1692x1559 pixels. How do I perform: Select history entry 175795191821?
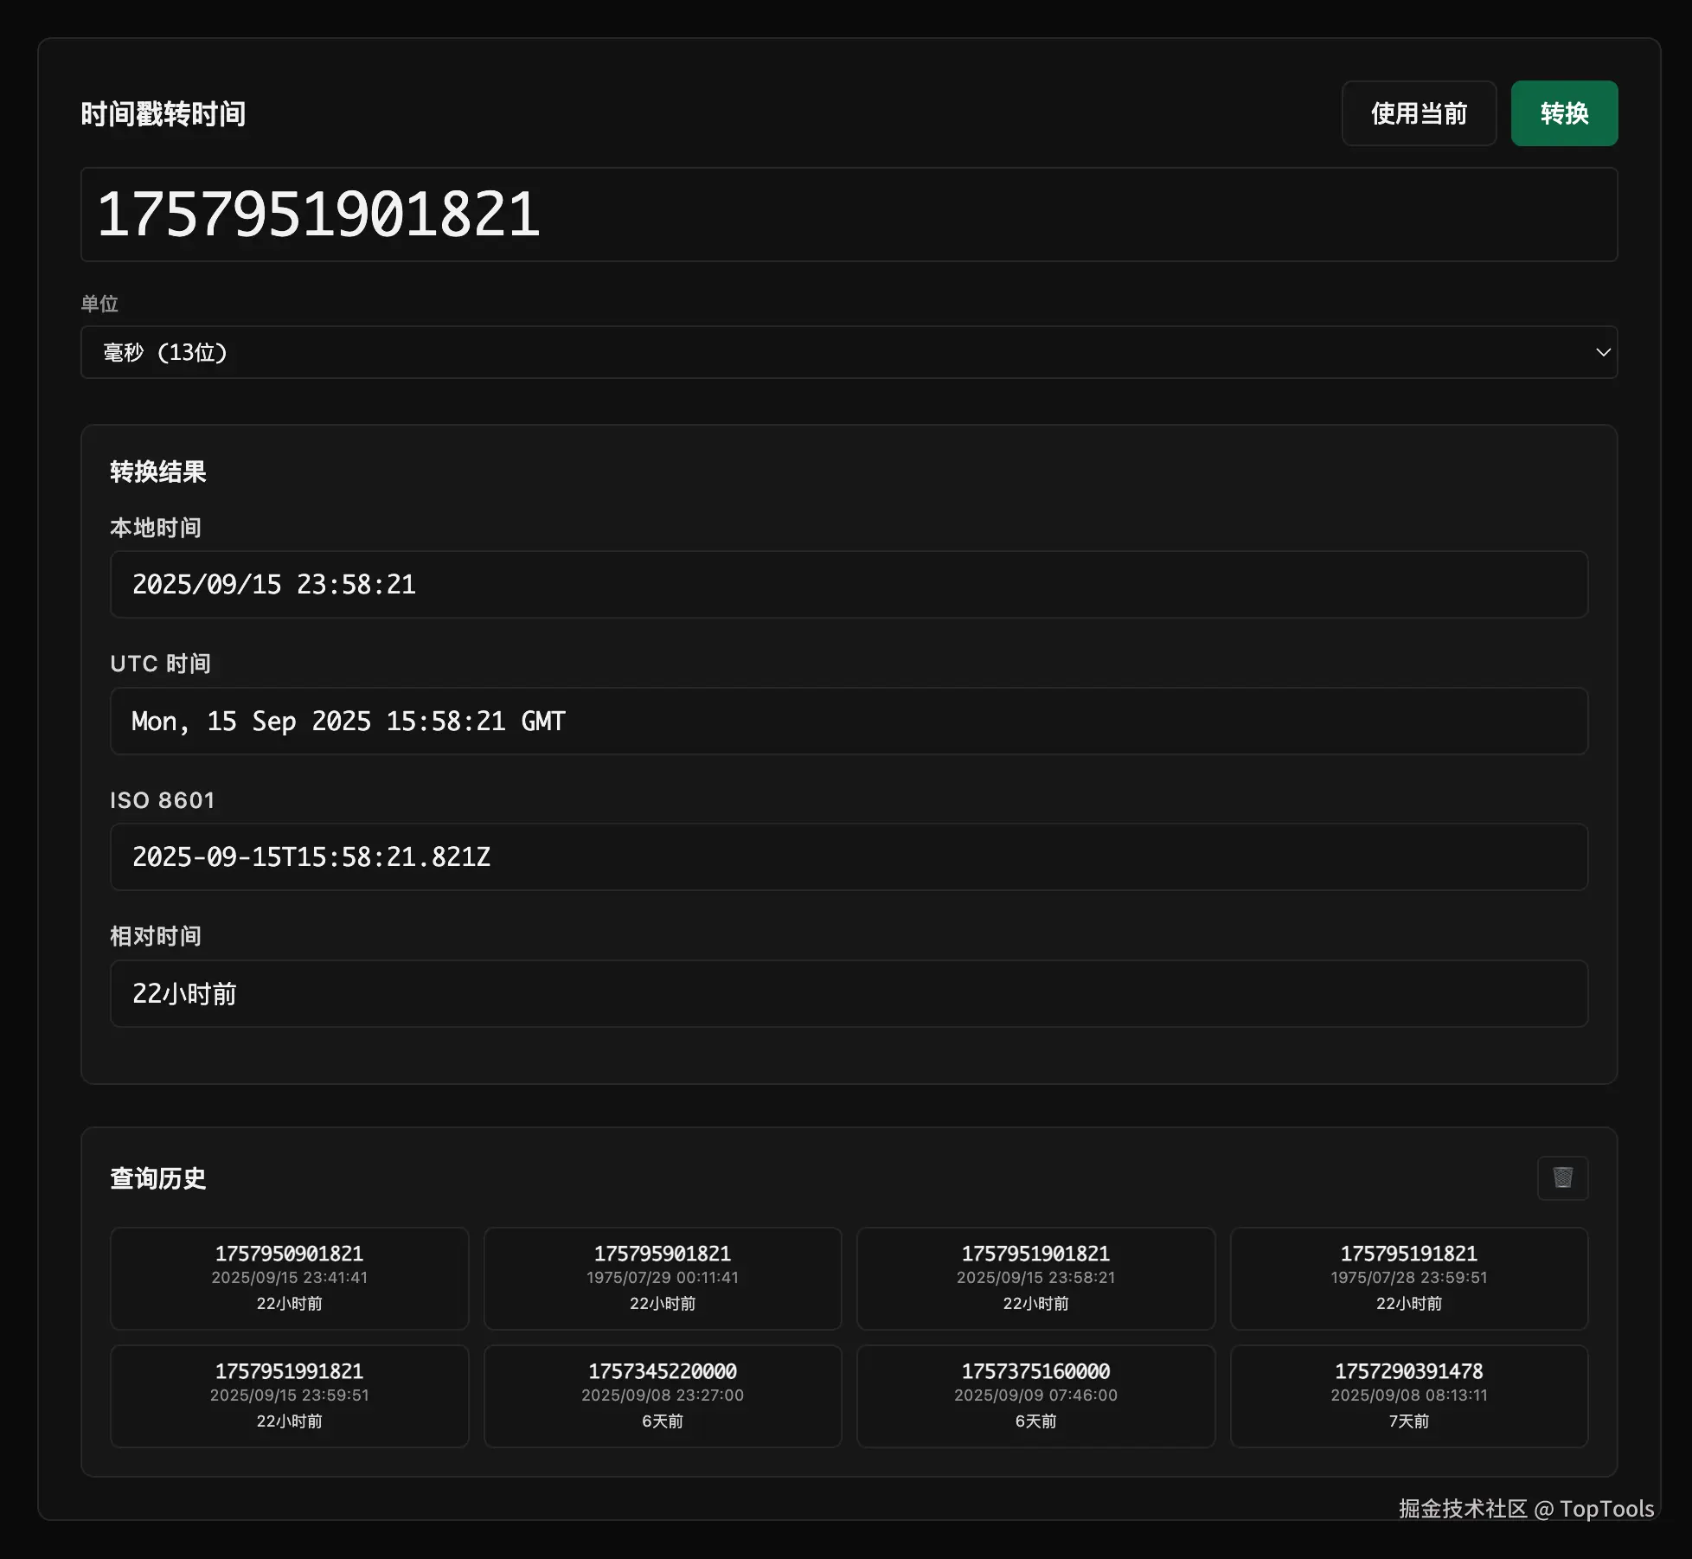point(1408,1279)
